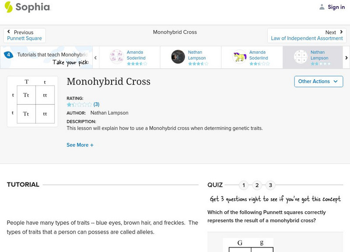Viewport: 350px width, 252px height.
Task: Go to Next: Law of Independent Assortment
Action: [x=307, y=38]
